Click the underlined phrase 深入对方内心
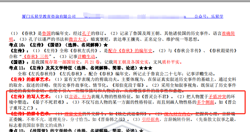250x132 pixels. [178, 114]
